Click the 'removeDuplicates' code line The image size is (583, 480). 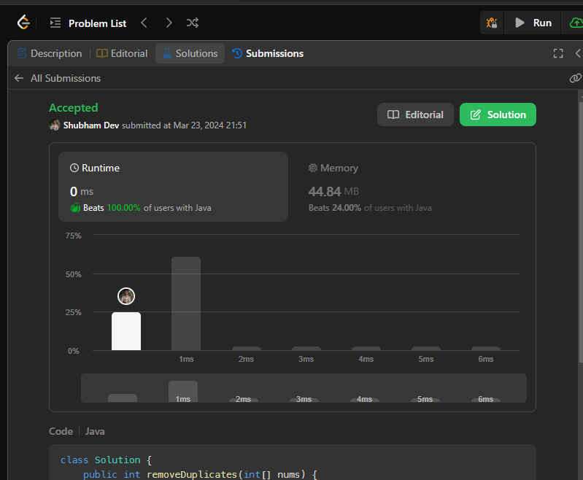pyautogui.click(x=200, y=474)
